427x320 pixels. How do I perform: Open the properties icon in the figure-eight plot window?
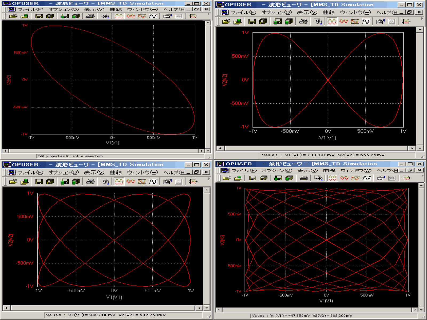point(380,21)
